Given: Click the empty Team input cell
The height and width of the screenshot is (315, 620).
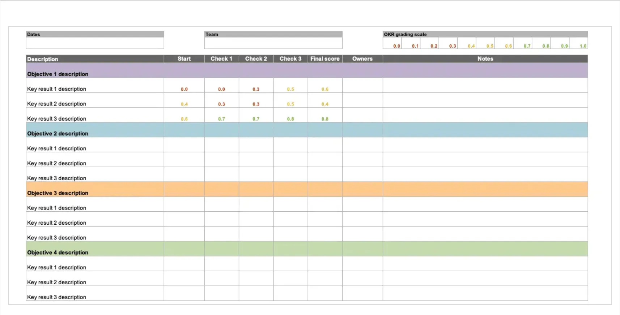Looking at the screenshot, I should 273,43.
